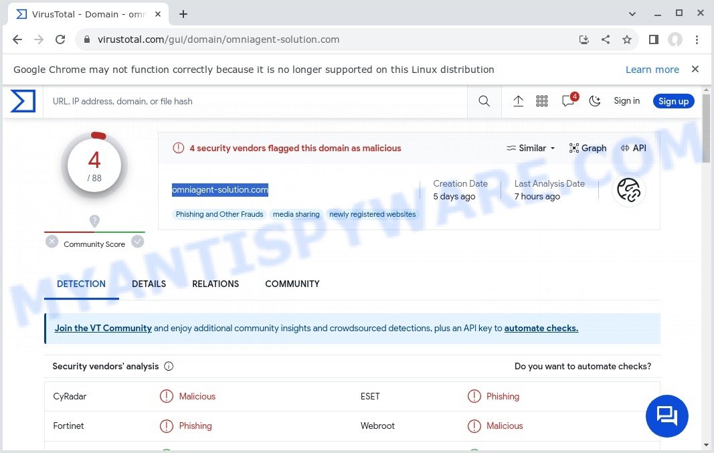The image size is (714, 453).
Task: Focus the URL, IP address, domain search field
Action: pyautogui.click(x=255, y=101)
